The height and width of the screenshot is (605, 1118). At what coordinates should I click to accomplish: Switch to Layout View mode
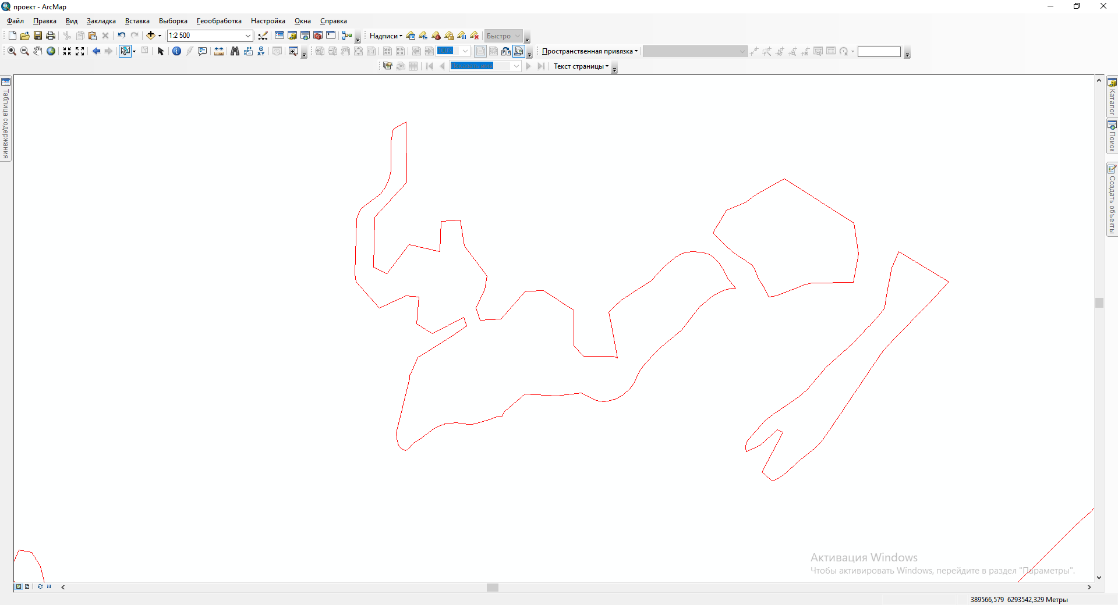[27, 586]
